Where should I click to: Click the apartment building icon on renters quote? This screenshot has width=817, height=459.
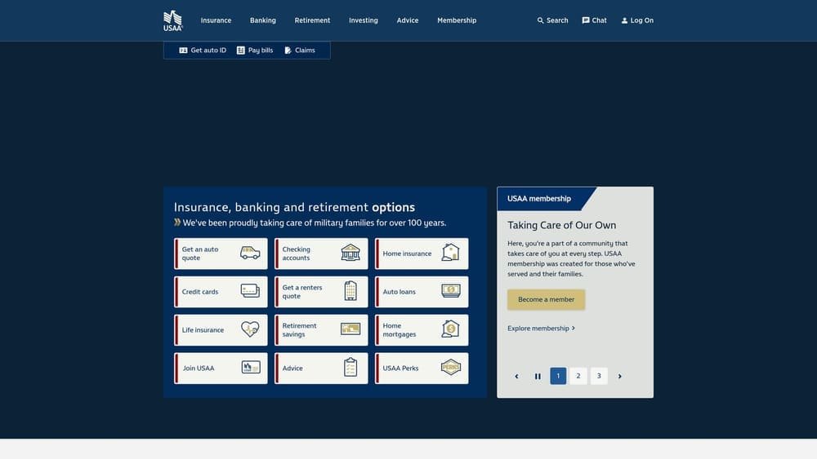tap(350, 290)
